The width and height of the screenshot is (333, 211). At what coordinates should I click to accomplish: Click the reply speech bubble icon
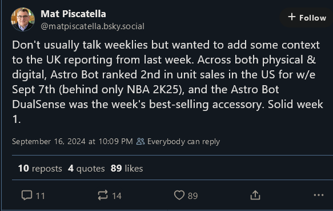click(27, 195)
